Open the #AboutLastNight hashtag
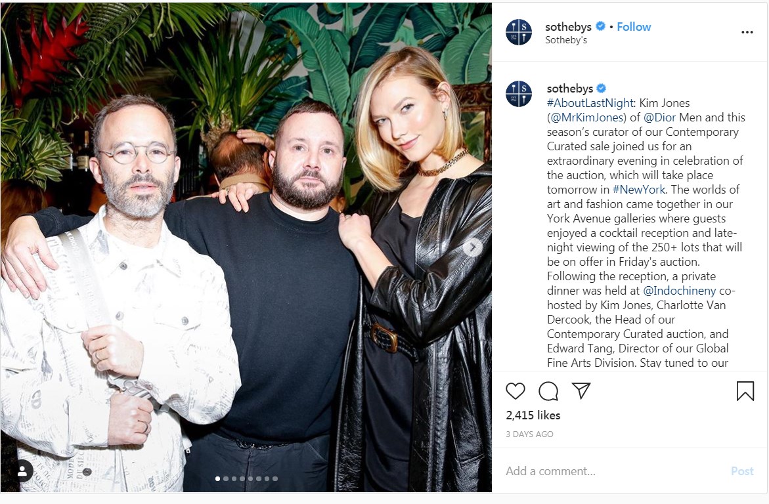The width and height of the screenshot is (769, 504). (590, 103)
